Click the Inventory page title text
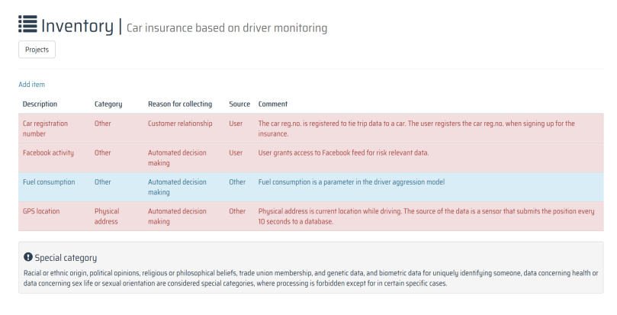The width and height of the screenshot is (617, 315). (76, 25)
